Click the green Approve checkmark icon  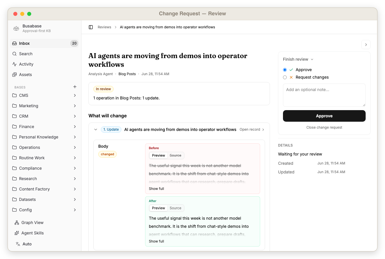pos(291,70)
